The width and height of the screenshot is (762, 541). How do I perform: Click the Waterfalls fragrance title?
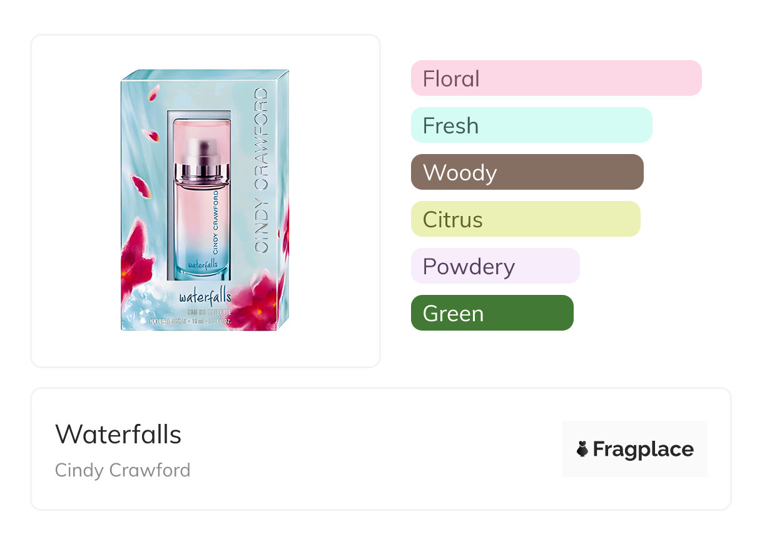tap(118, 434)
